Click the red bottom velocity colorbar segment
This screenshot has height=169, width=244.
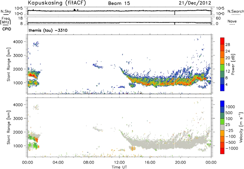[222, 151]
